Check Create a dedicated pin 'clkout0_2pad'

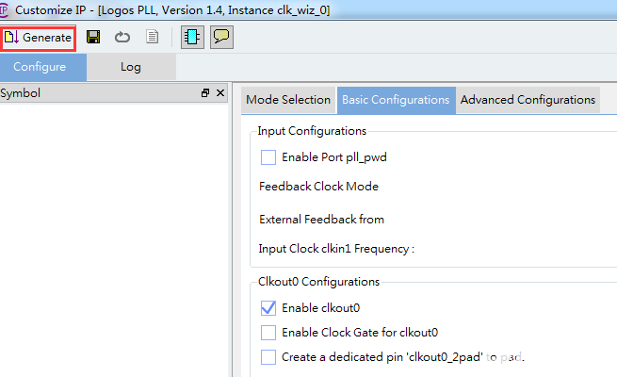[268, 356]
